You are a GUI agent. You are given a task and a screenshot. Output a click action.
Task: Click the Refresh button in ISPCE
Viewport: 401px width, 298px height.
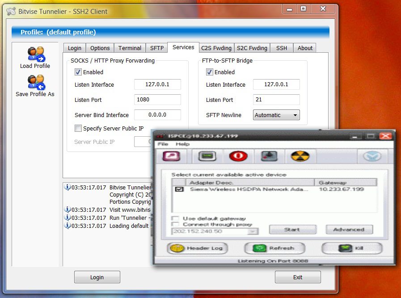pyautogui.click(x=274, y=248)
